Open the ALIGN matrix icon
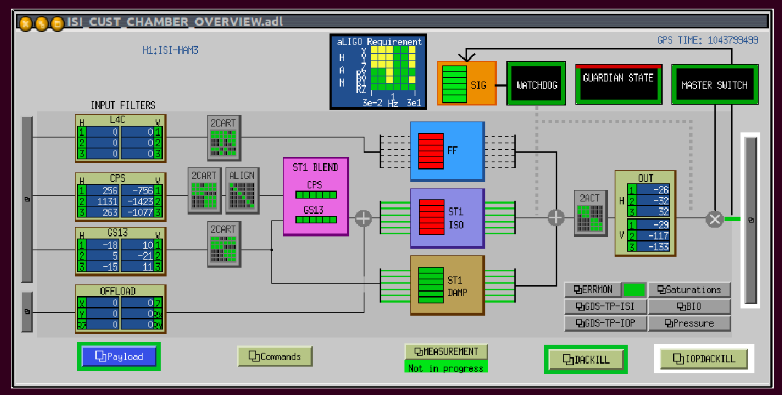Screen dimensions: 782x395 (242, 191)
